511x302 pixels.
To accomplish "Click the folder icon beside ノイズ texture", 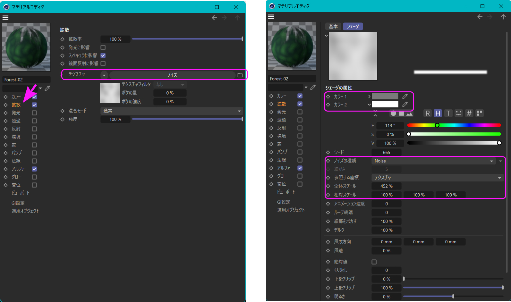I will click(x=240, y=75).
